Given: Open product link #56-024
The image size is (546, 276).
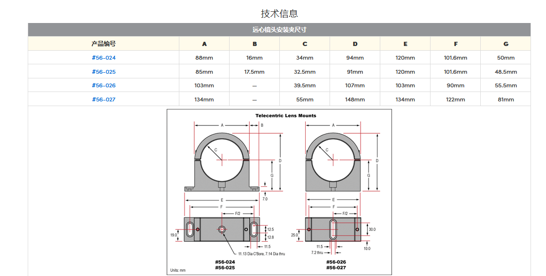Looking at the screenshot, I should pos(103,58).
